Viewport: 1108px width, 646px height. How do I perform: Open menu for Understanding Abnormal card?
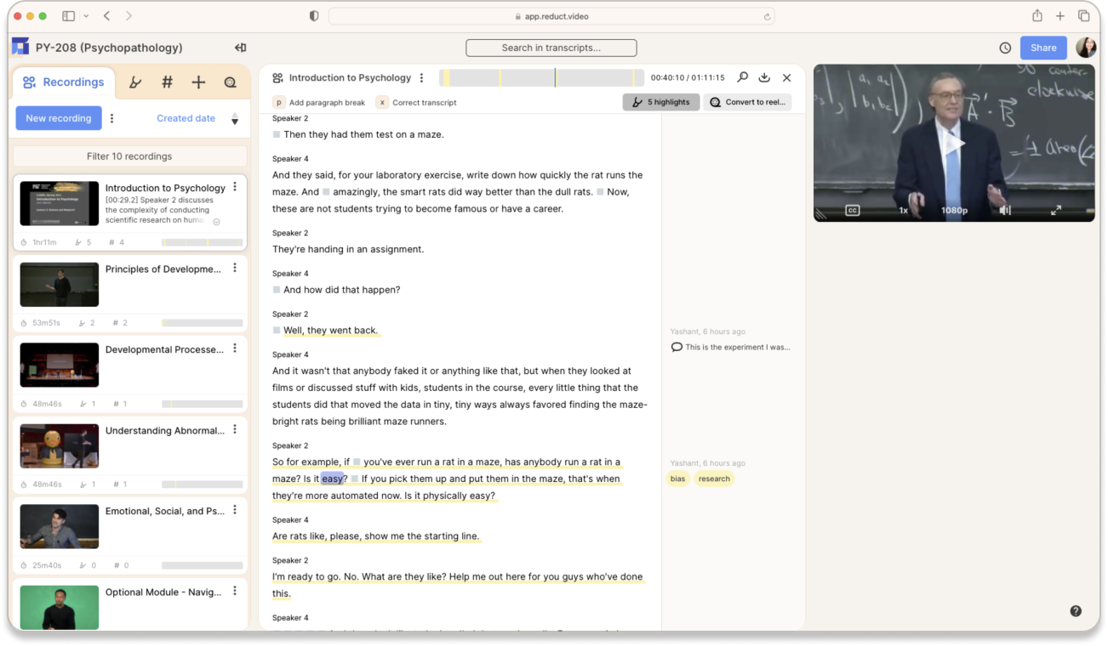point(235,429)
